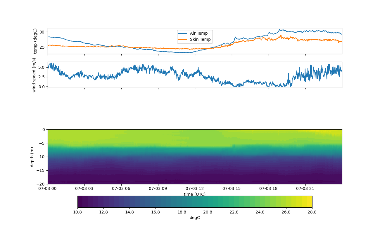The height and width of the screenshot is (233, 380).
Task: Click the 07-03 21 time tick label
Action: click(305, 189)
